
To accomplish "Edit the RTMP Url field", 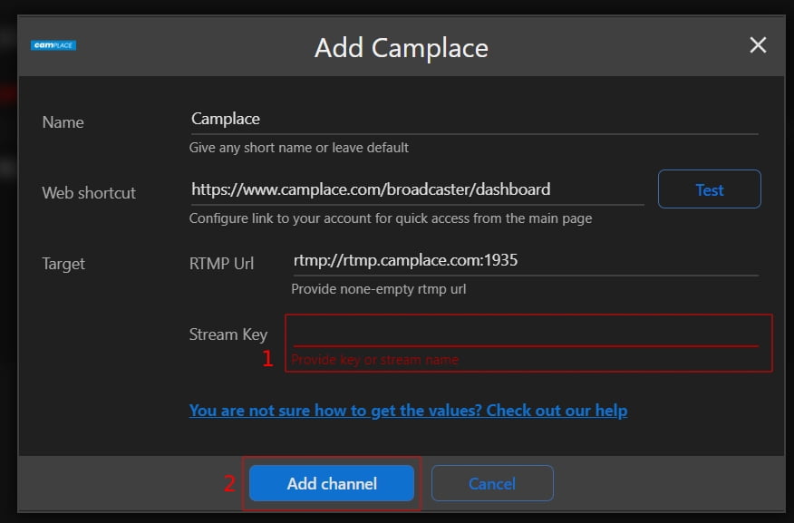I will 526,261.
